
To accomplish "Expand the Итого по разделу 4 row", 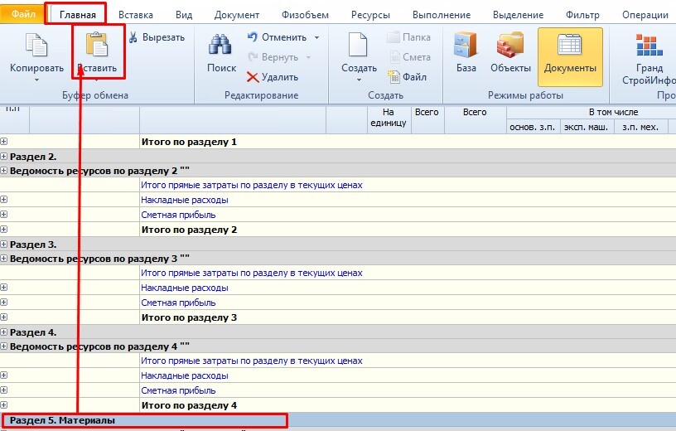I will [4, 405].
